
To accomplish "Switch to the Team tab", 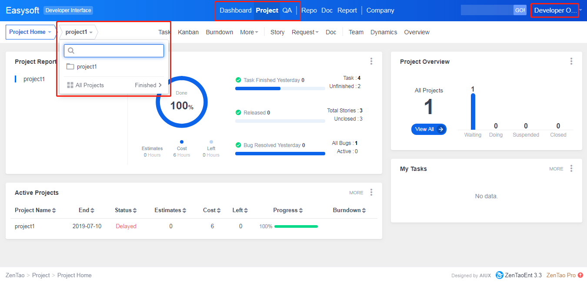I will (356, 32).
